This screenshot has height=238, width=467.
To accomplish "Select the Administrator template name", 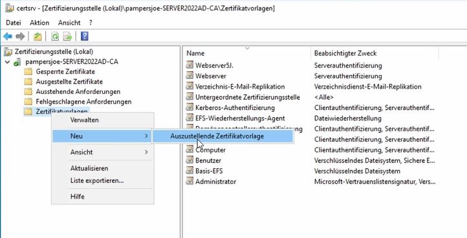I will click(215, 181).
